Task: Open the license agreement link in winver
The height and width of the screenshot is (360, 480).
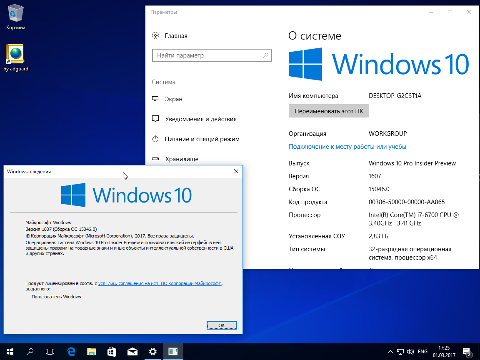Action: coord(160,283)
